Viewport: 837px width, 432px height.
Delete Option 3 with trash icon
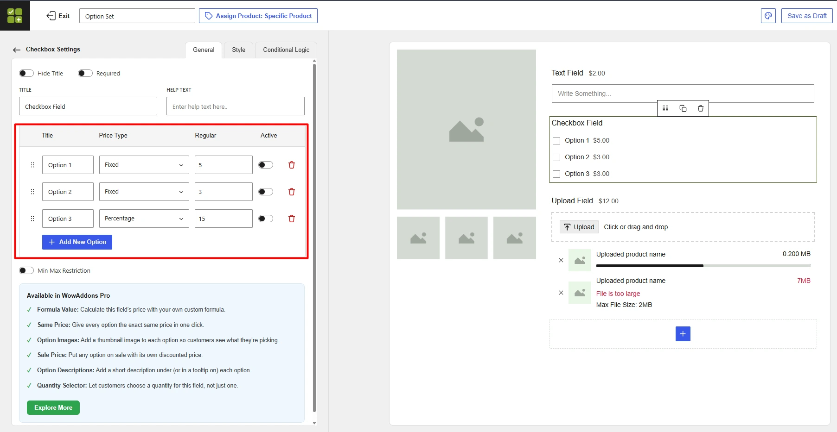coord(292,219)
